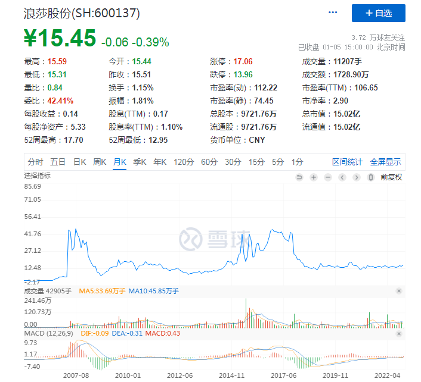This screenshot has width=421, height=382.
Task: Click the current price ¥15.45
Action: point(60,38)
